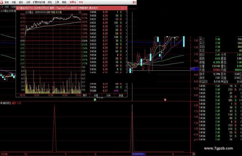Click the 14:52 row with volume 198
The width and height of the screenshot is (242, 156).
tap(108, 37)
